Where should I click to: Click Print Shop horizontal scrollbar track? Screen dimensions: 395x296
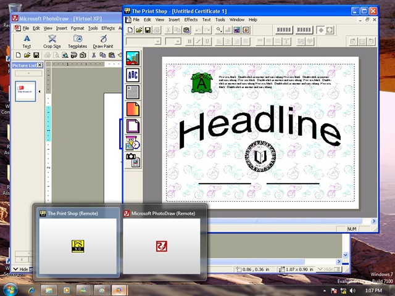pos(285,221)
